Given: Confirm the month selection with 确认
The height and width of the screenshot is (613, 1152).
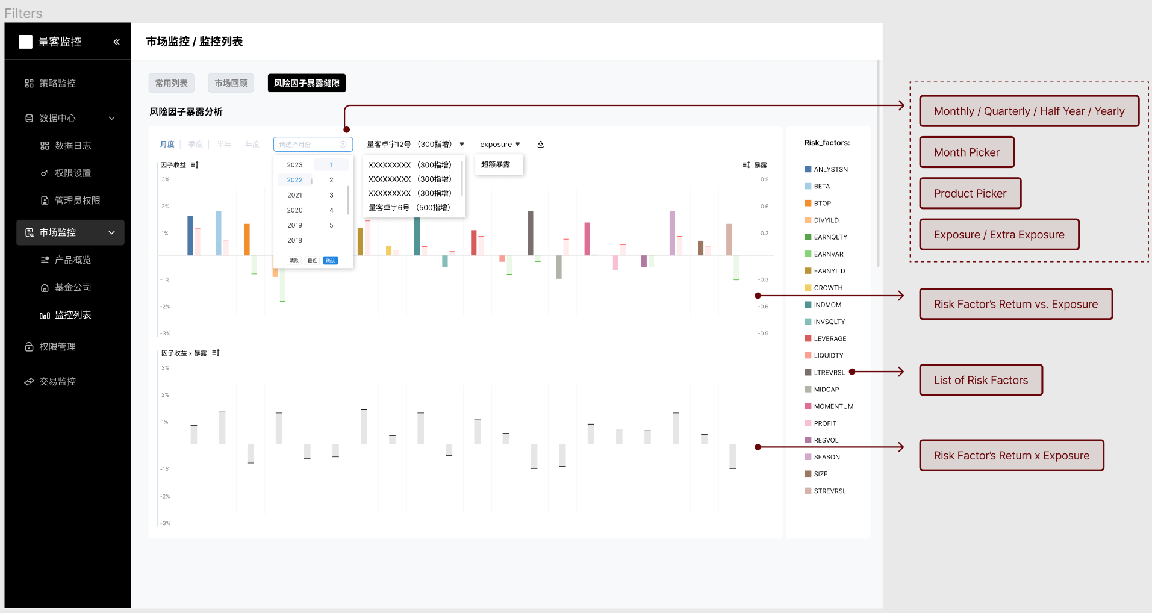Looking at the screenshot, I should coord(331,261).
